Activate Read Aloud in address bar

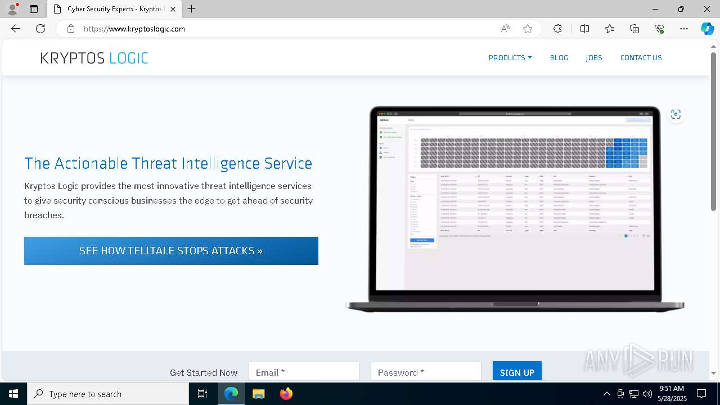505,29
